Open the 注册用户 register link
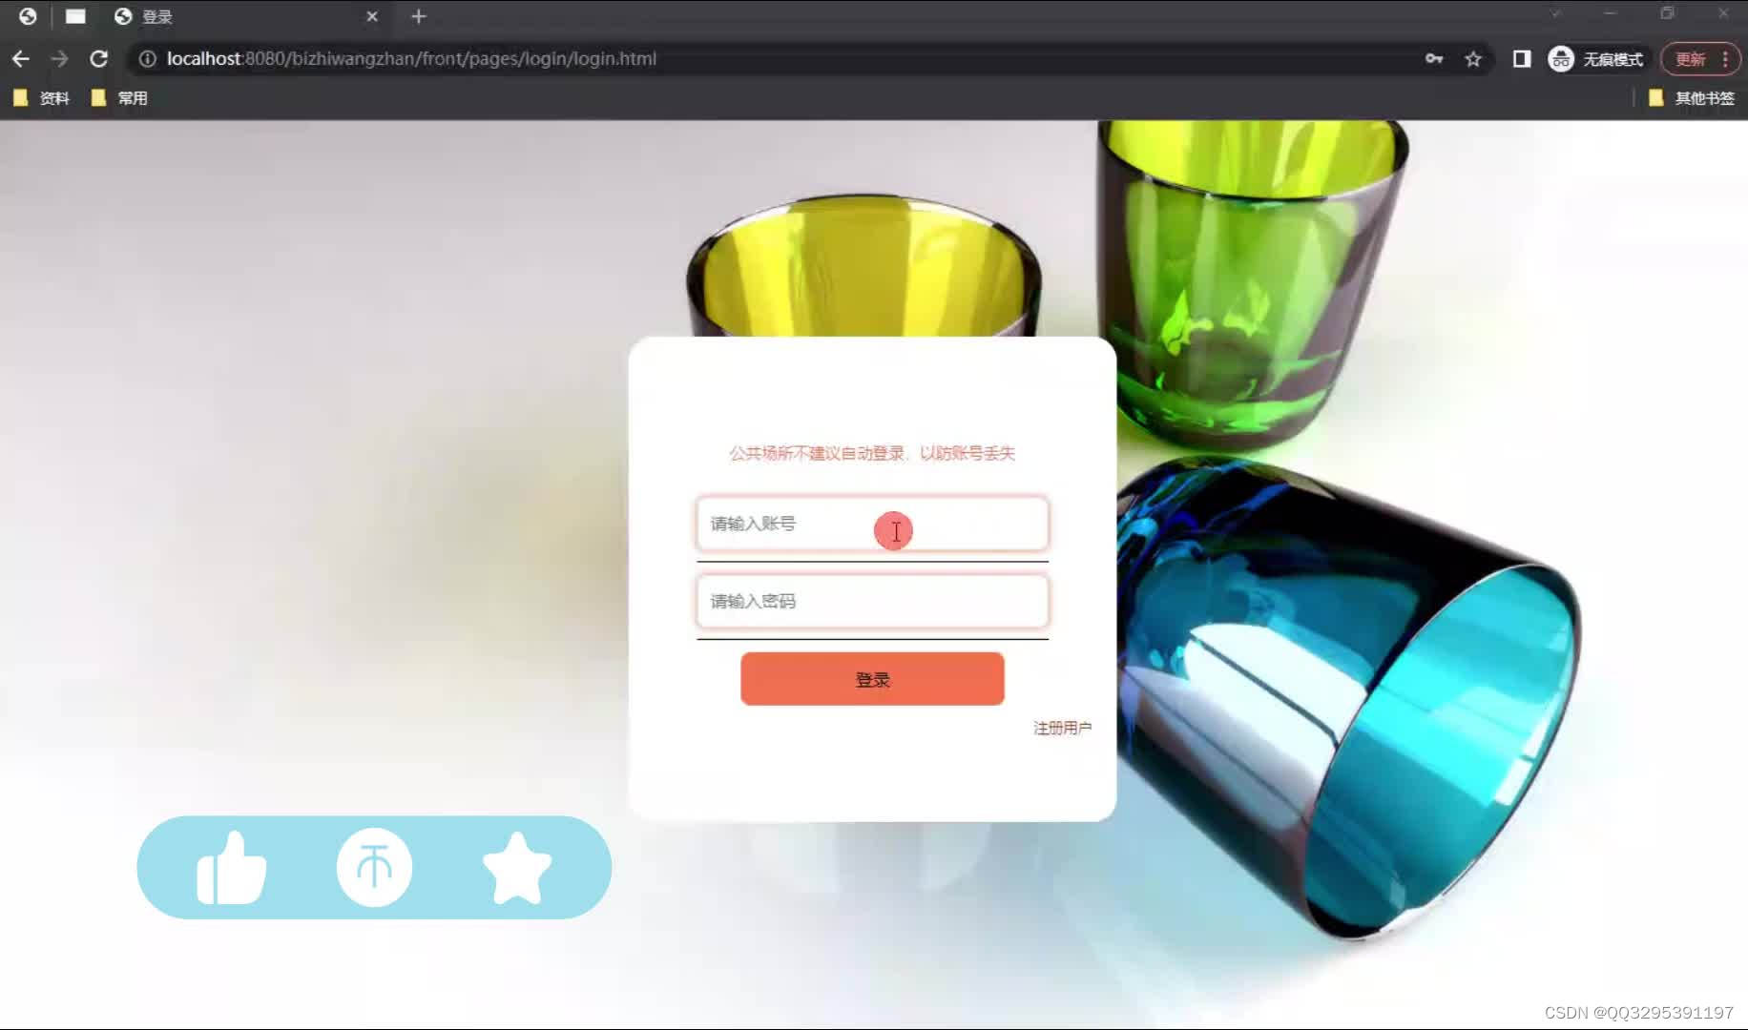The width and height of the screenshot is (1748, 1030). point(1062,728)
